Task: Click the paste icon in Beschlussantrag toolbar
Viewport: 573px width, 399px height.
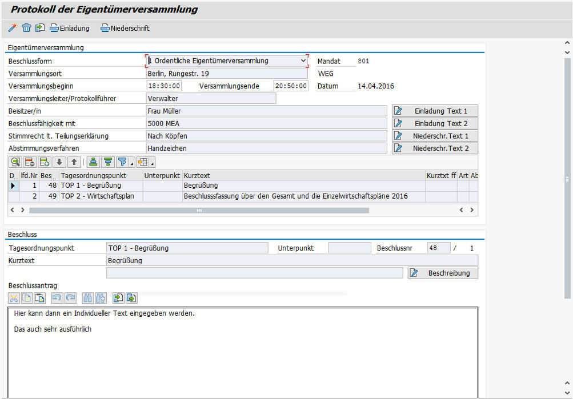Action: point(39,297)
